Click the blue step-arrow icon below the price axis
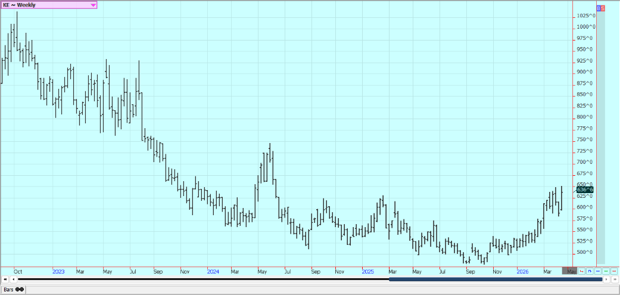The height and width of the screenshot is (295, 620). pyautogui.click(x=589, y=271)
